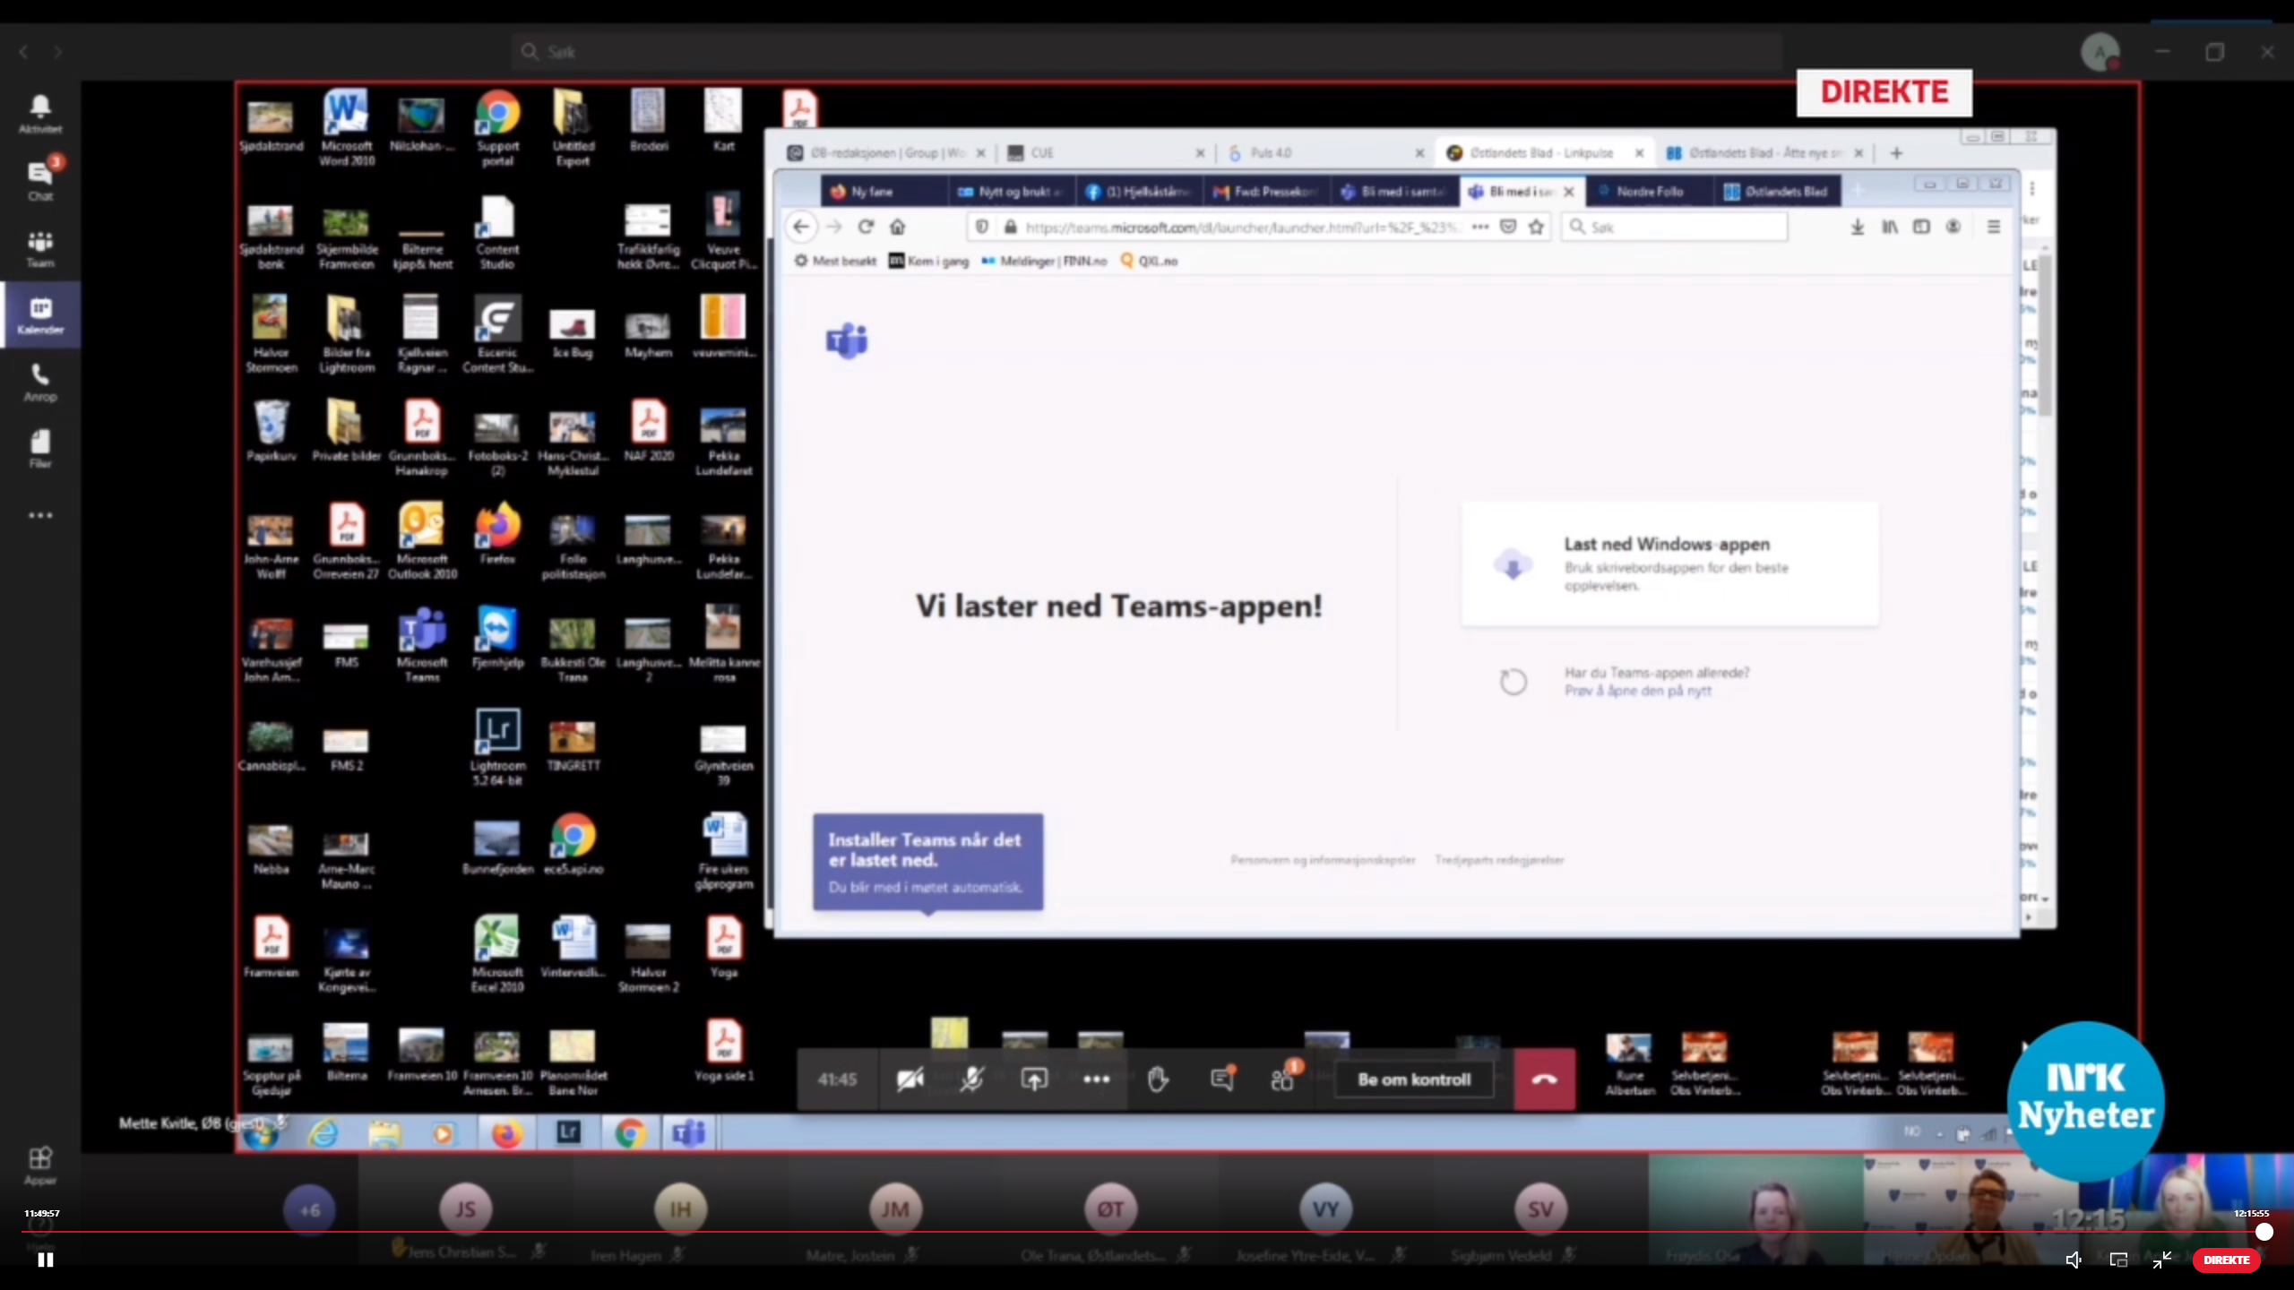The width and height of the screenshot is (2294, 1290).
Task: Open Mest besøkt bookmark
Action: pos(835,261)
